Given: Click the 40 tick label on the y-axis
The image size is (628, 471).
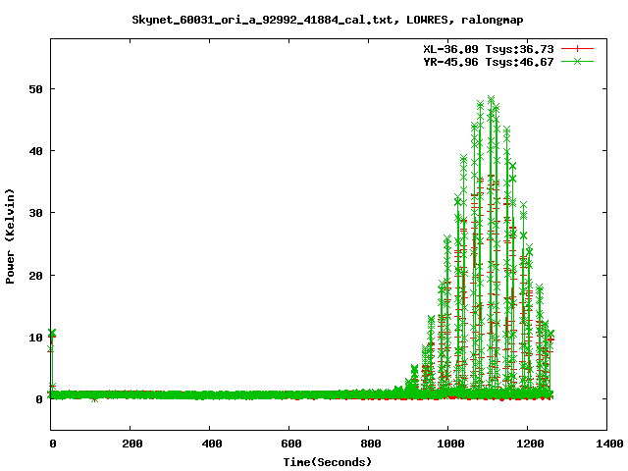Looking at the screenshot, I should (34, 150).
